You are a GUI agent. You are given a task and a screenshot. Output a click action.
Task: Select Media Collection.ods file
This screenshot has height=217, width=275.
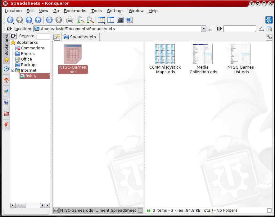[203, 59]
